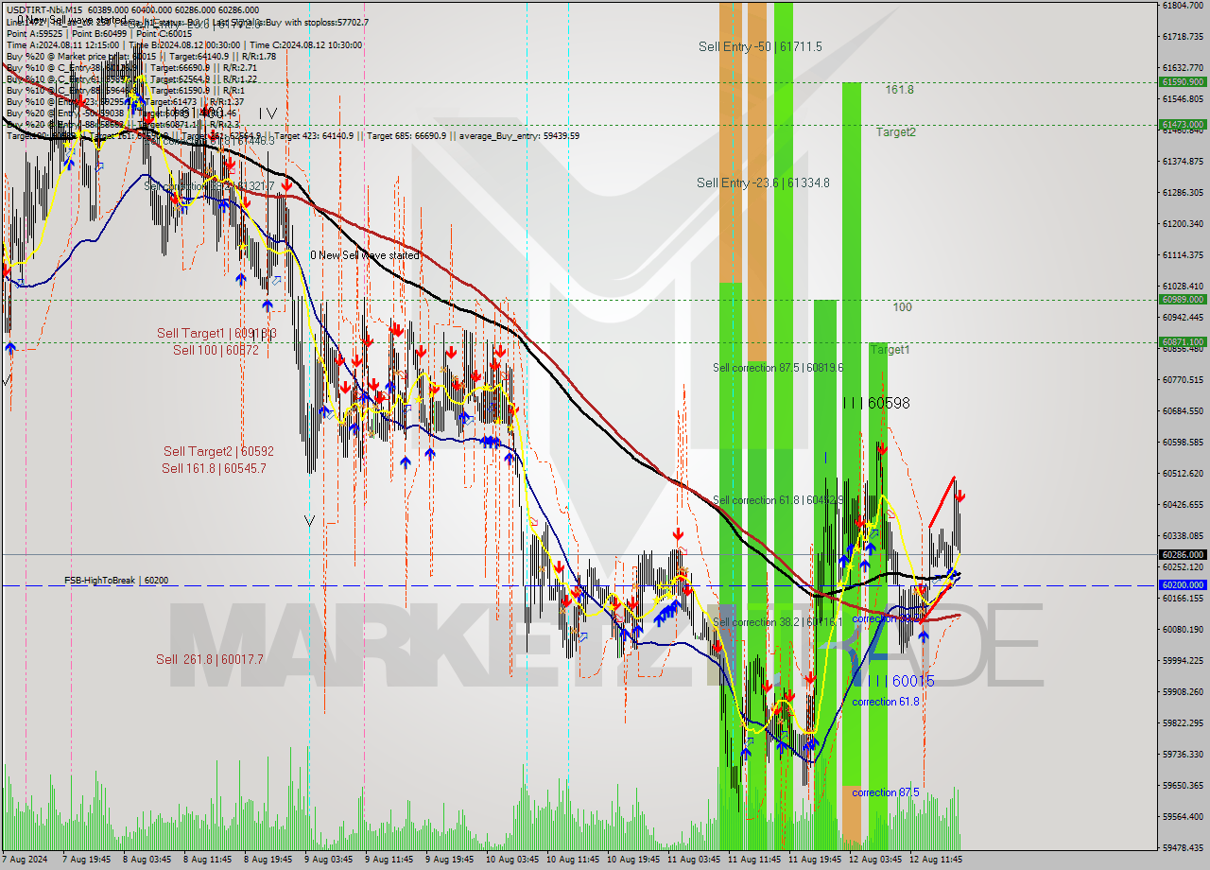The image size is (1210, 870).
Task: Click the 61804.000 price scale value
Action: click(x=1183, y=5)
